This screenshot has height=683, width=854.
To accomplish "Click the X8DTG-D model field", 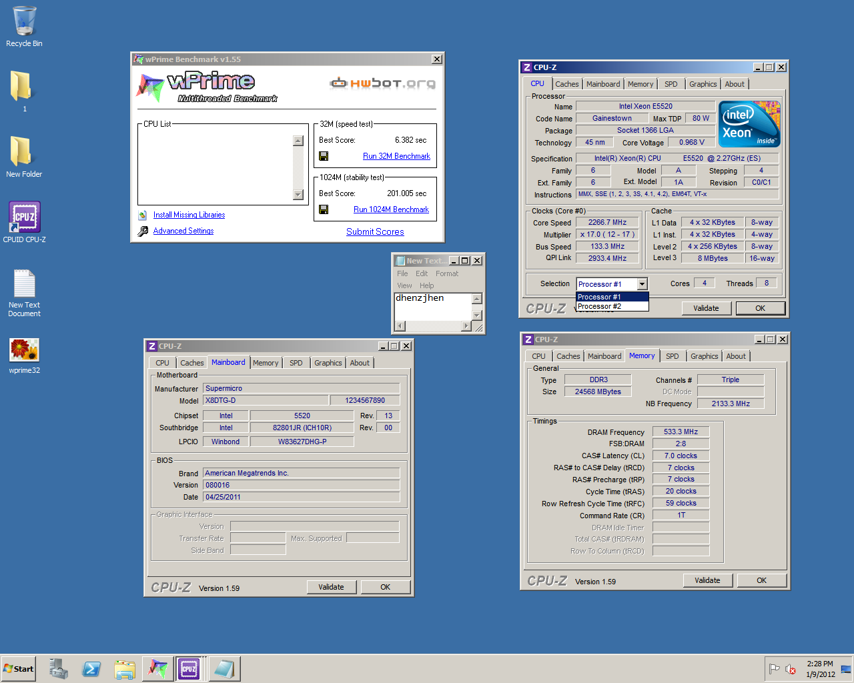I will click(x=266, y=400).
